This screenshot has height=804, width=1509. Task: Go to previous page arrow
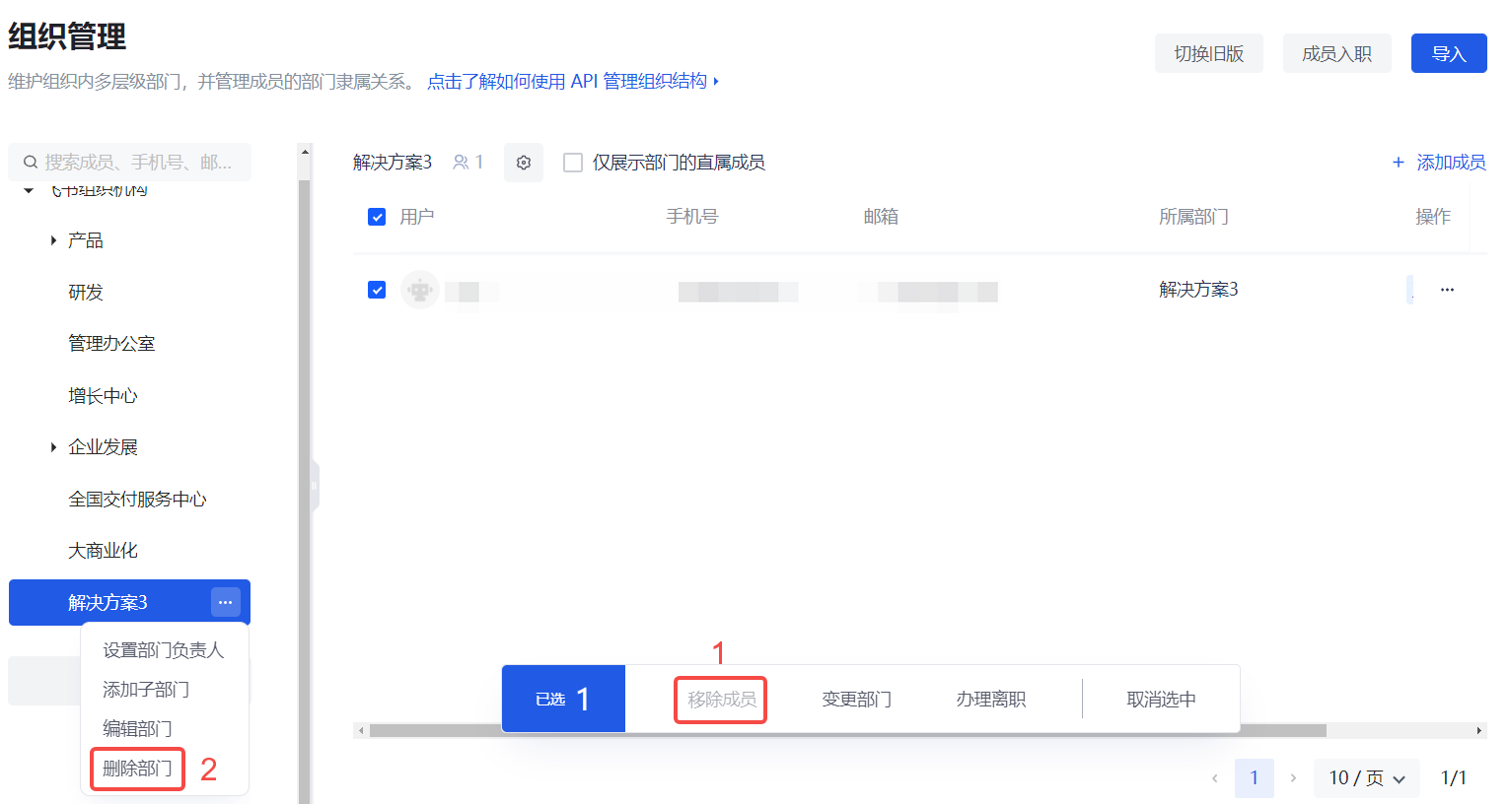tap(1214, 778)
